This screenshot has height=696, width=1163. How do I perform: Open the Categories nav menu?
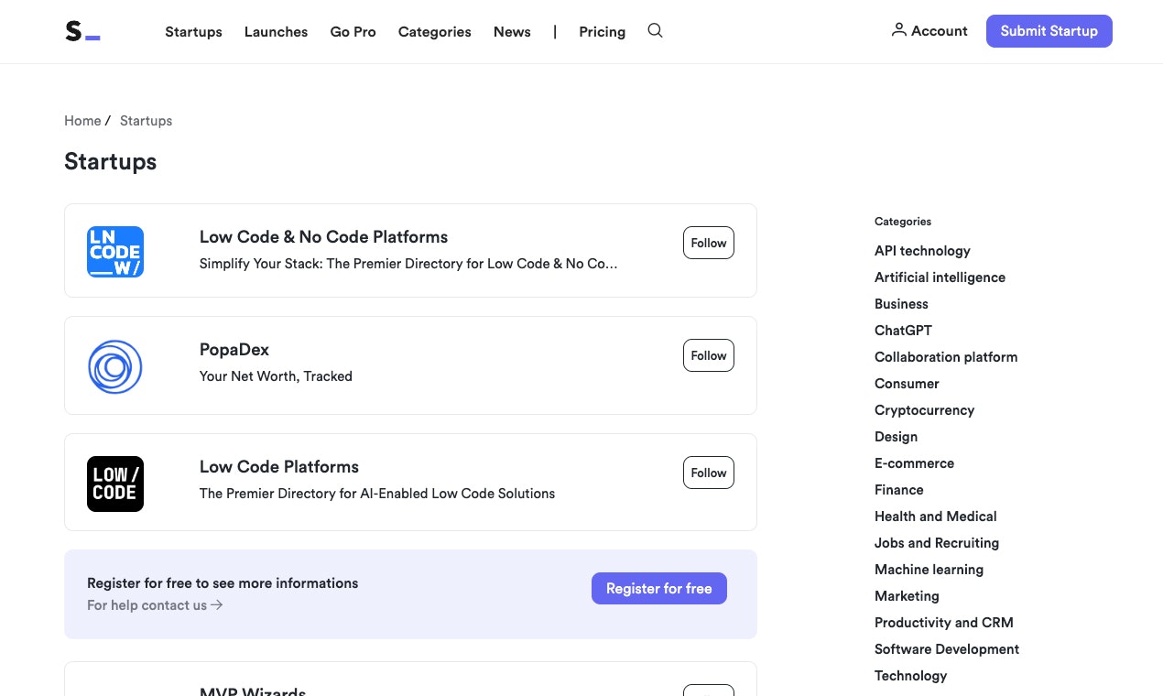[434, 31]
